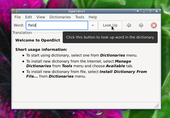Click the red stop search icon
The image size is (170, 118).
(x=154, y=25)
